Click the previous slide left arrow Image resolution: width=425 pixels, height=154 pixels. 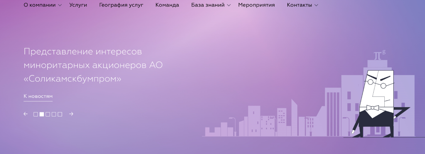pyautogui.click(x=26, y=114)
